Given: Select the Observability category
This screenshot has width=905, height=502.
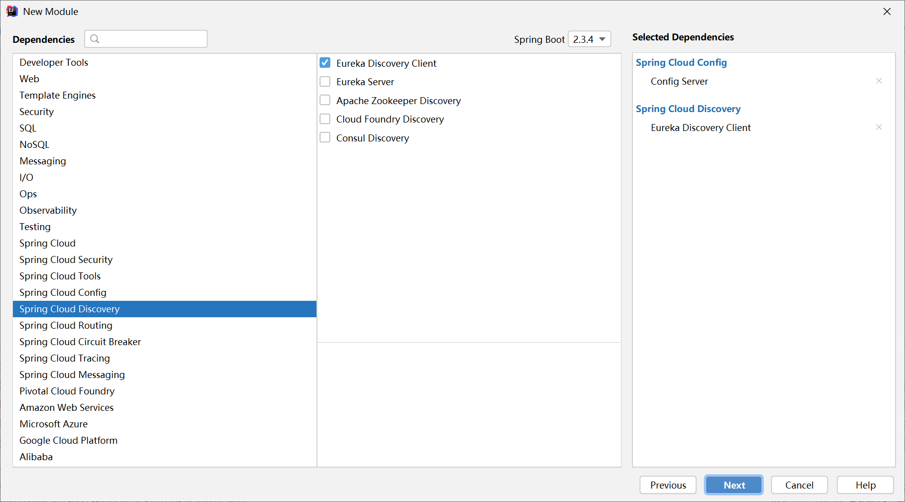Looking at the screenshot, I should [x=164, y=210].
